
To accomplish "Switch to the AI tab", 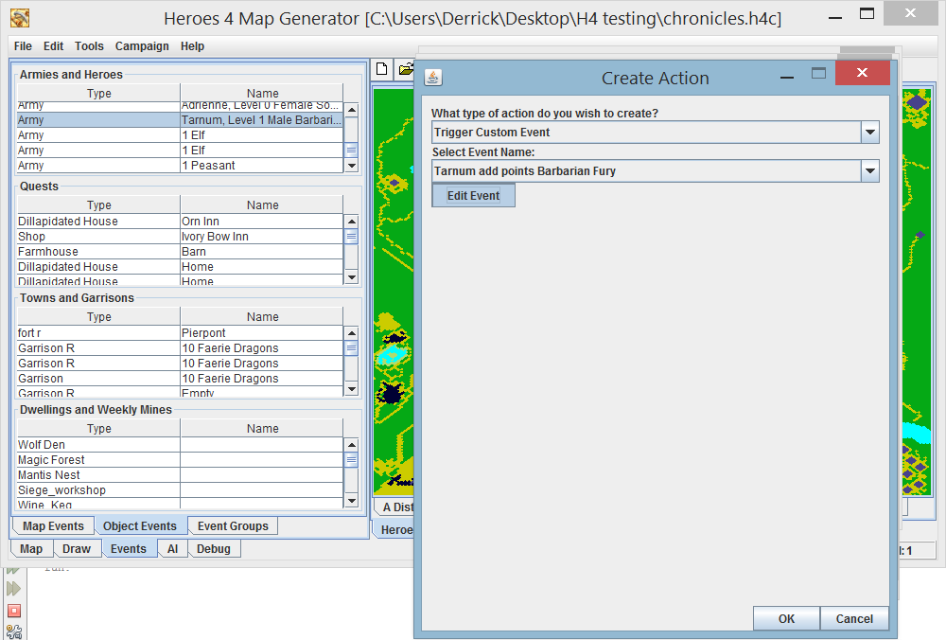I will click(172, 549).
